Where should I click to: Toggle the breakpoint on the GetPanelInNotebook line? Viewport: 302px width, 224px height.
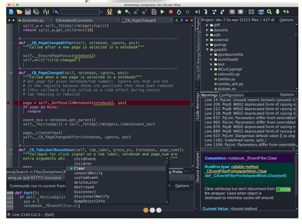(x=8, y=103)
